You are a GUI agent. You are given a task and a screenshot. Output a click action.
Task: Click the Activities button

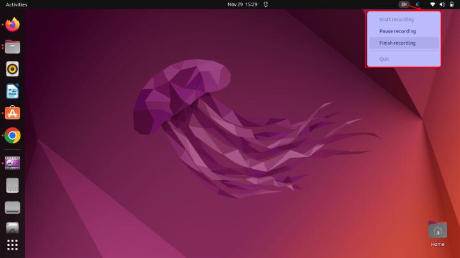[17, 4]
